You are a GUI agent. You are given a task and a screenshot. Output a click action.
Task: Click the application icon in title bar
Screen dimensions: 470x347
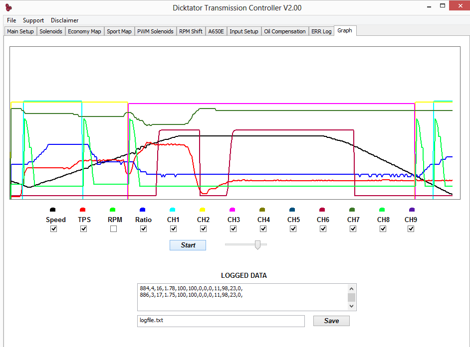click(x=8, y=8)
